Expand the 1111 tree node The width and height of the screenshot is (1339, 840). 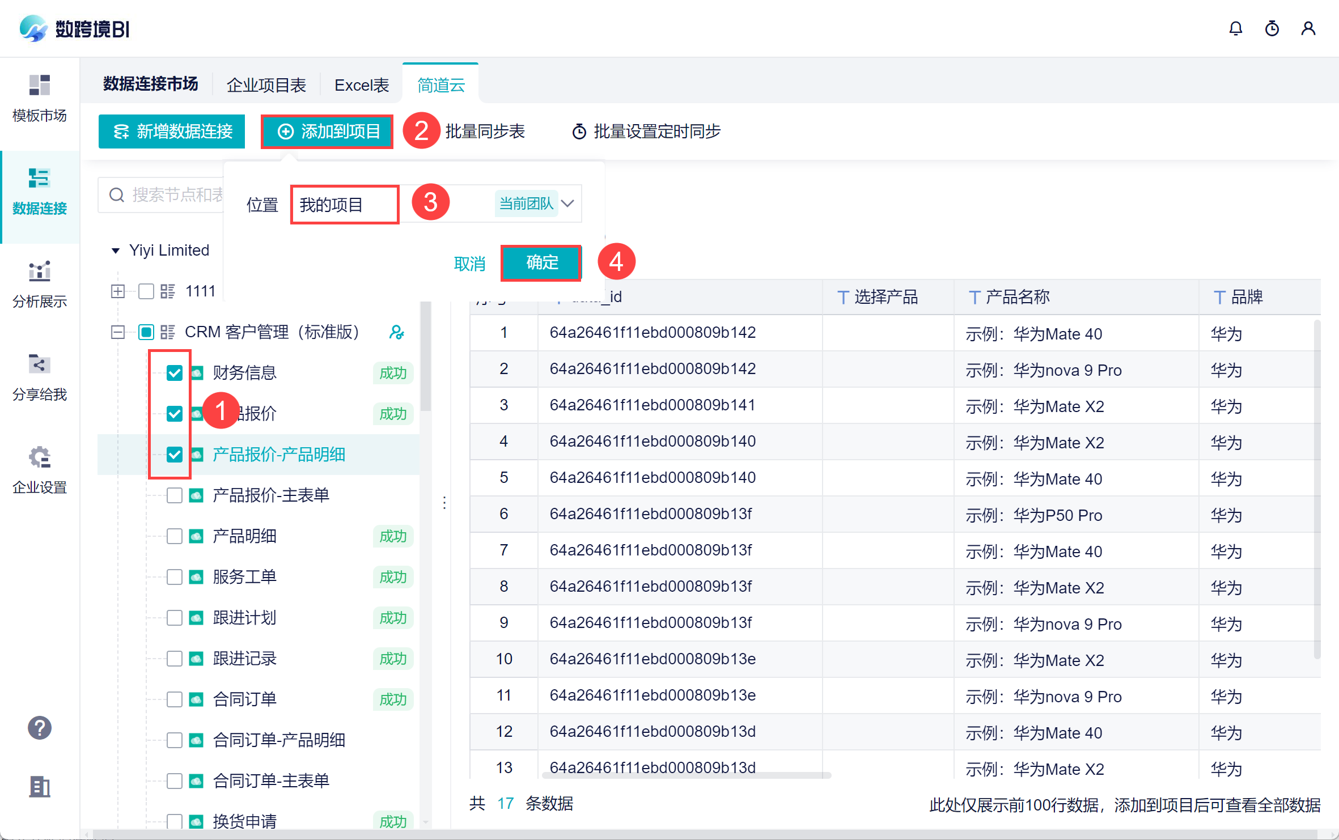(118, 291)
